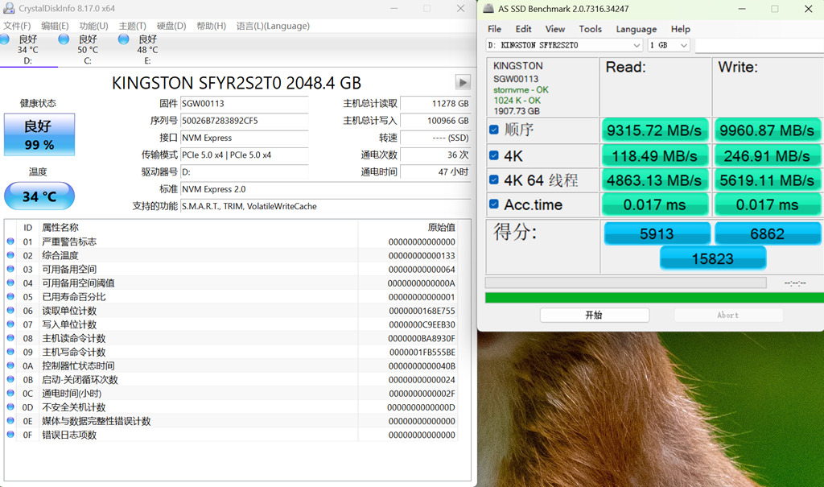Click status orb for attribute 01
824x487 pixels.
[x=10, y=241]
